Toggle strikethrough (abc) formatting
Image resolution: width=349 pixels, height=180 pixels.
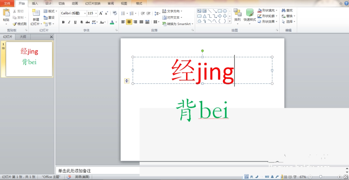tap(88, 22)
